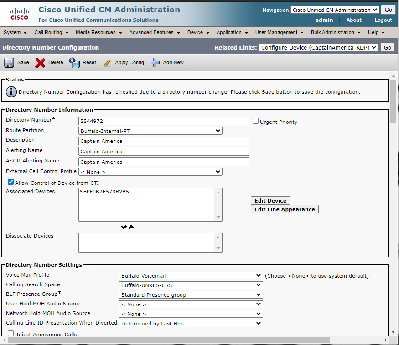Open the External Call Control Profile dropdown
This screenshot has height=345, width=399.
point(150,172)
